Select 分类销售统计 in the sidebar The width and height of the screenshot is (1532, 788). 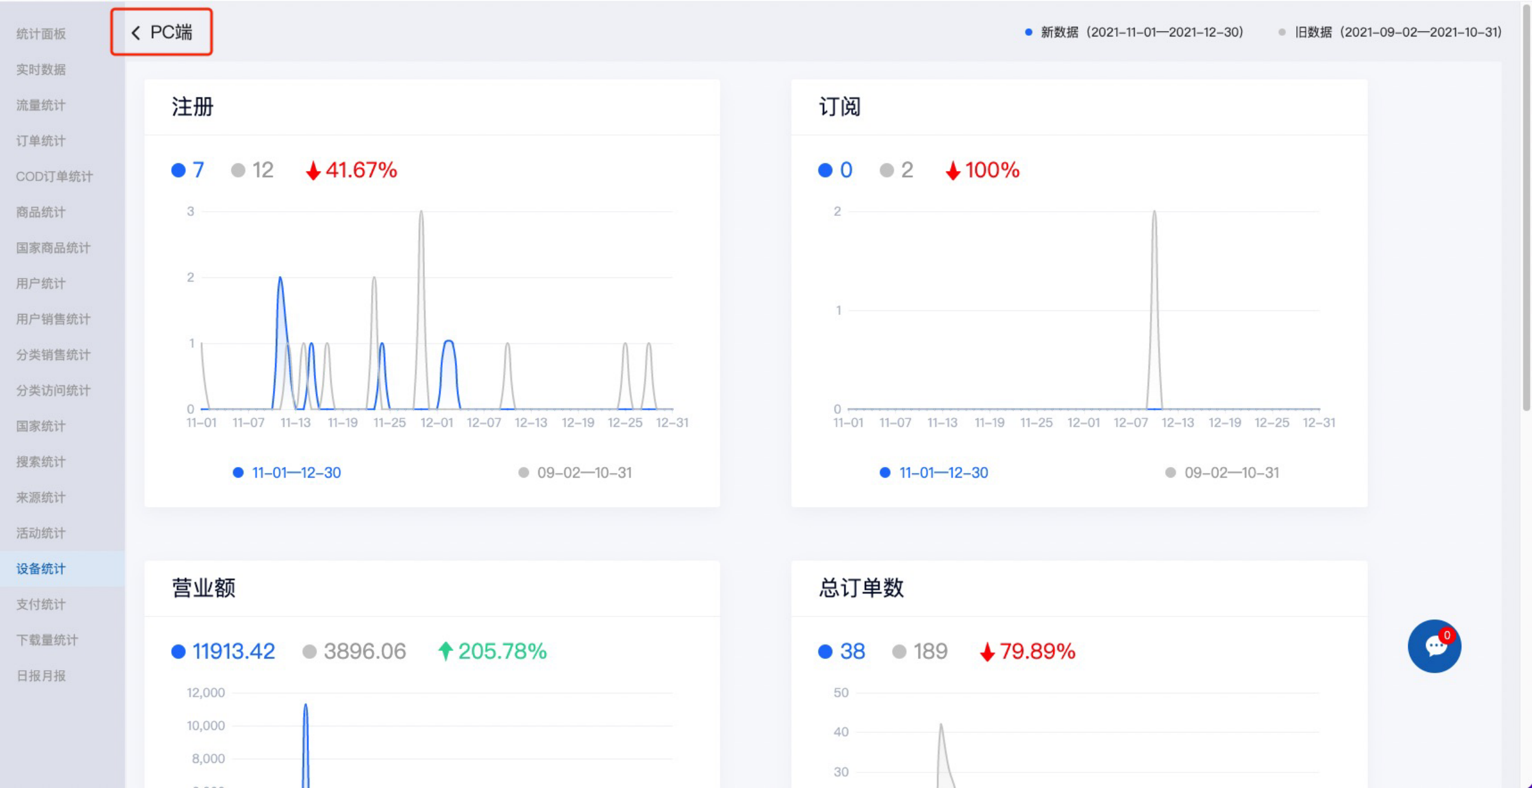53,355
